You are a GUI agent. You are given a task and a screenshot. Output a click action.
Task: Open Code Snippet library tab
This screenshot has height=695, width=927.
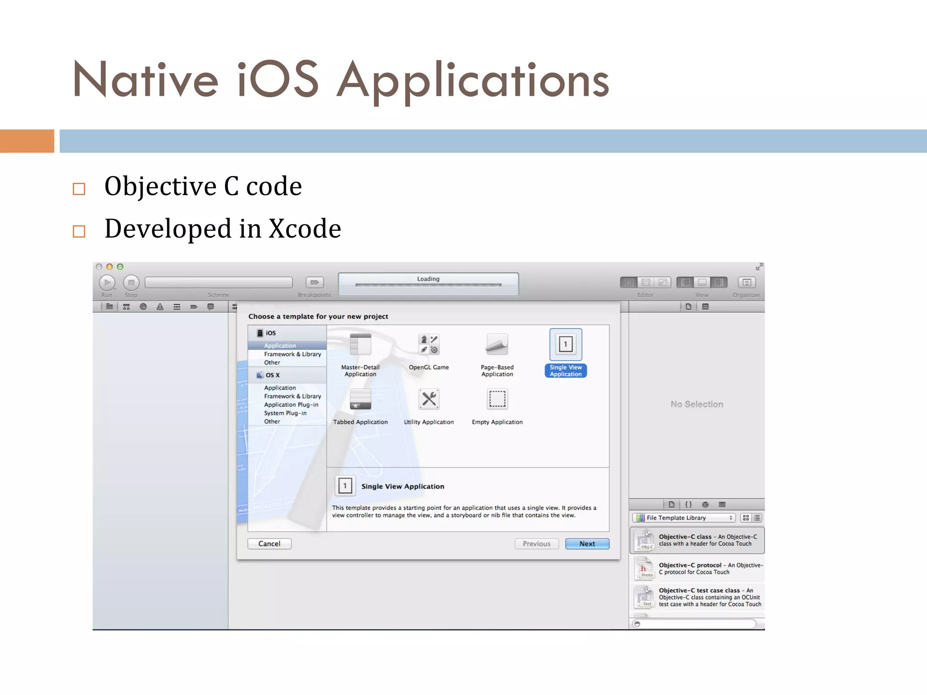point(688,505)
